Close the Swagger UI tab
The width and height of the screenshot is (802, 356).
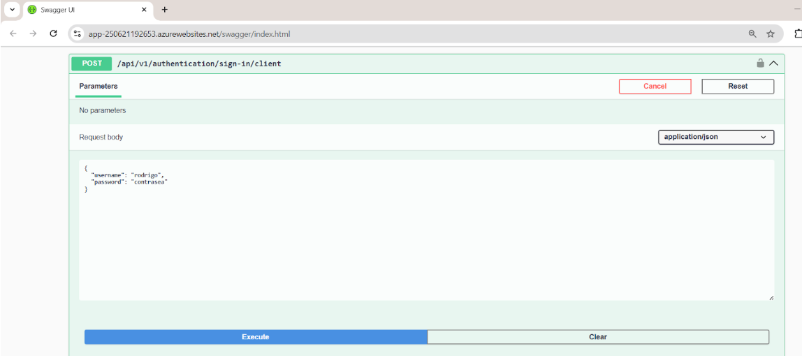(144, 10)
